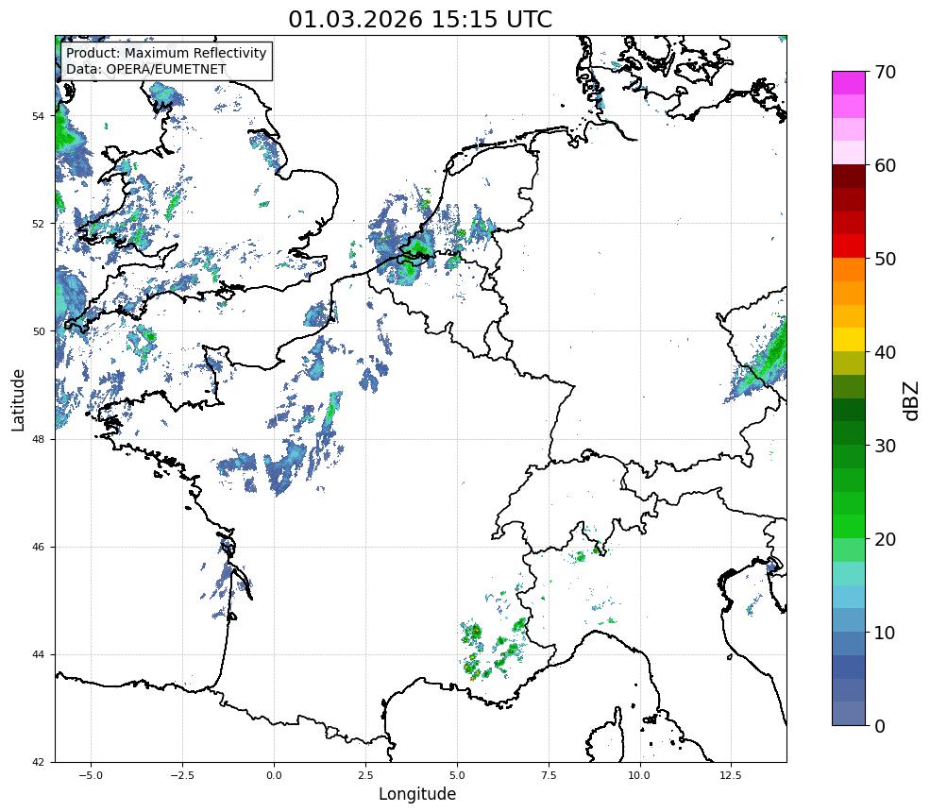Click the longitude tick label 7.5
This screenshot has width=930, height=812.
pyautogui.click(x=549, y=775)
